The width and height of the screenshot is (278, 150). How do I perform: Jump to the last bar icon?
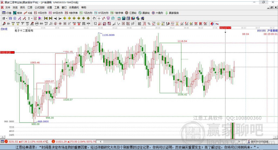(x=50, y=18)
